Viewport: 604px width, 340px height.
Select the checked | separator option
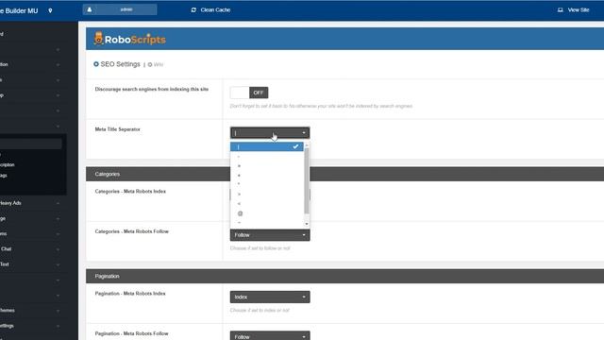pos(266,146)
